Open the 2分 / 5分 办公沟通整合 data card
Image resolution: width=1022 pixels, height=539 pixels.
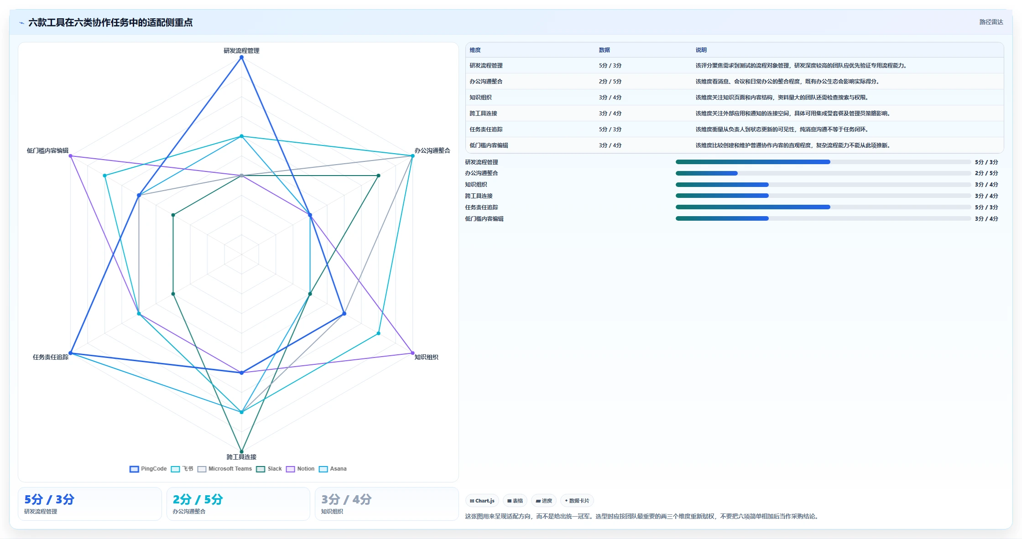[238, 504]
